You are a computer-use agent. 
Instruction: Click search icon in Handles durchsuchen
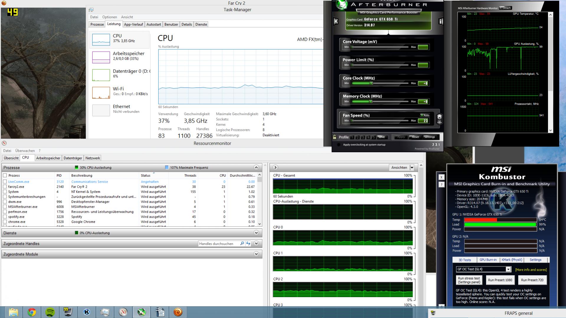pyautogui.click(x=242, y=243)
